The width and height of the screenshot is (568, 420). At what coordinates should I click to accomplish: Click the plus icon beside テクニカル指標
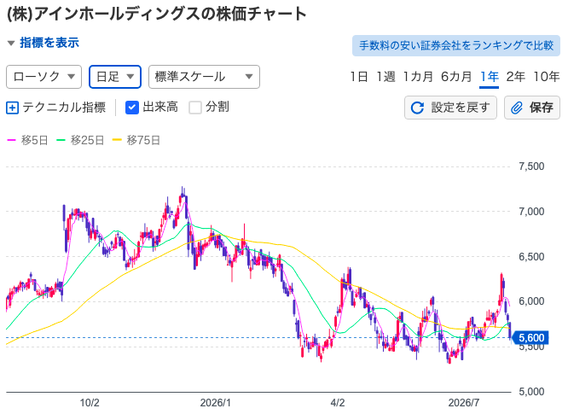coord(12,108)
